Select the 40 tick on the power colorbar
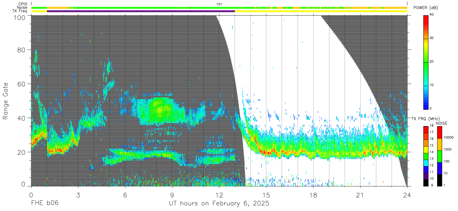 (432, 15)
